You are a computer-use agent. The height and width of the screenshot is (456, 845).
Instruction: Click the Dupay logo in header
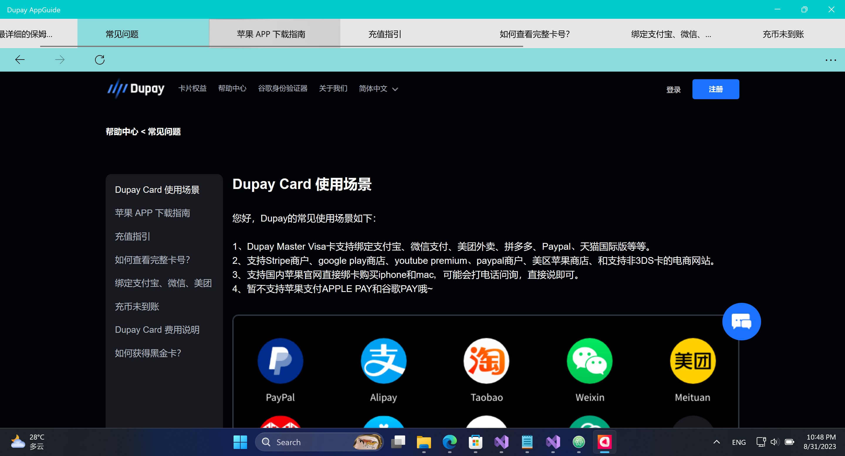point(136,89)
